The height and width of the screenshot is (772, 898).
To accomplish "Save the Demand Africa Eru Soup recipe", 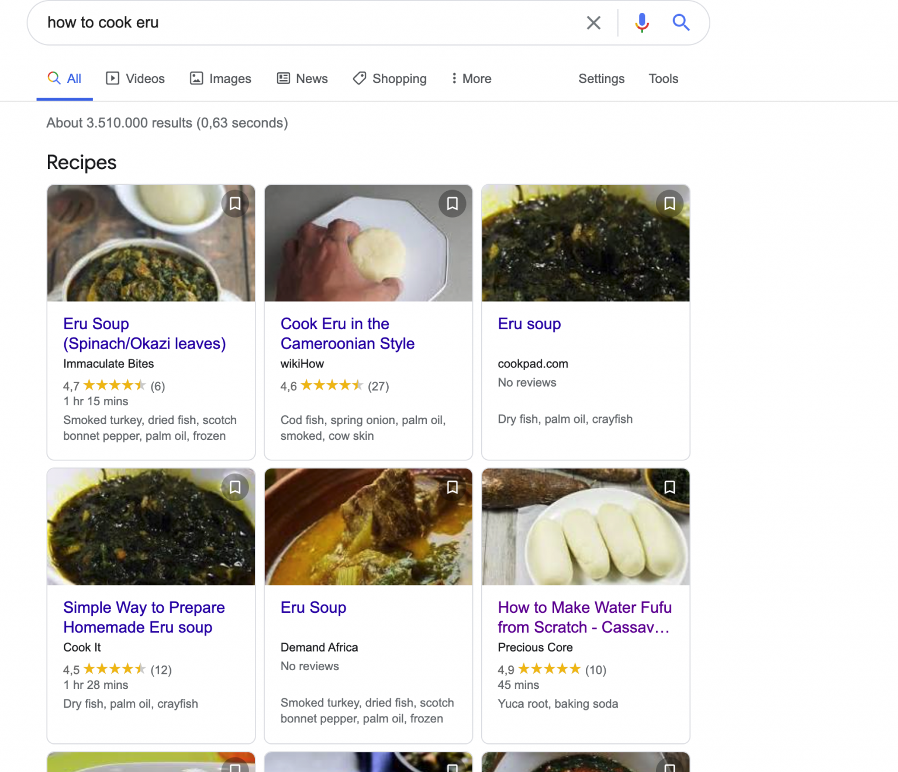I will pyautogui.click(x=453, y=487).
